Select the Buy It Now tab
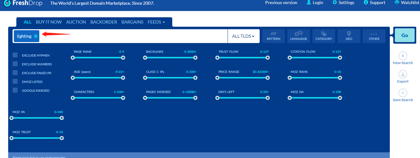Viewport: 420px width, 158px height. (49, 22)
